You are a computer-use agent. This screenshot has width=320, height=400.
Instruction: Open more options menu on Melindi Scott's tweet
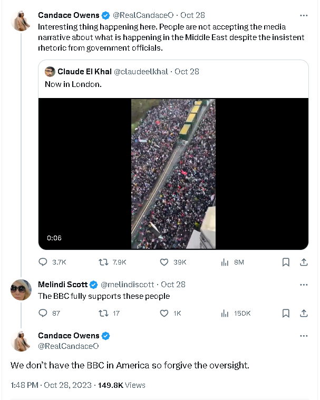pos(304,285)
